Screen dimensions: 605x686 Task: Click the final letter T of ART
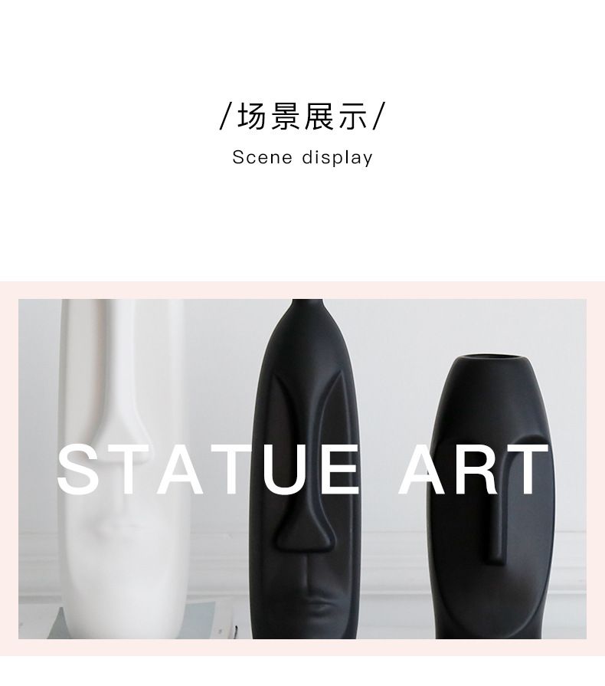click(x=528, y=469)
